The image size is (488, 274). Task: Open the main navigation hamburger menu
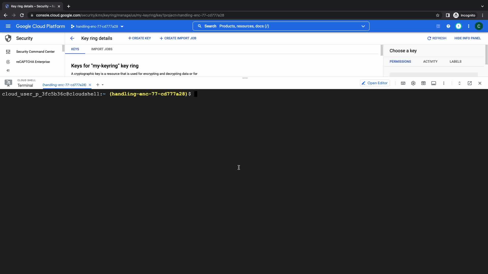point(8,26)
